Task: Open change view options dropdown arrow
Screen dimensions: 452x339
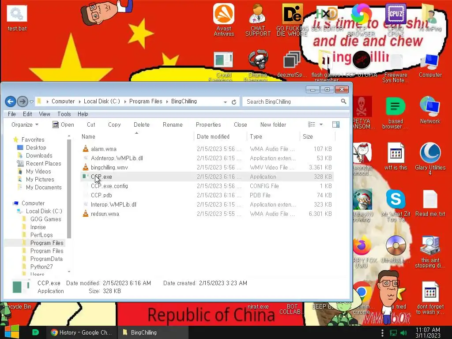Action: tap(321, 124)
